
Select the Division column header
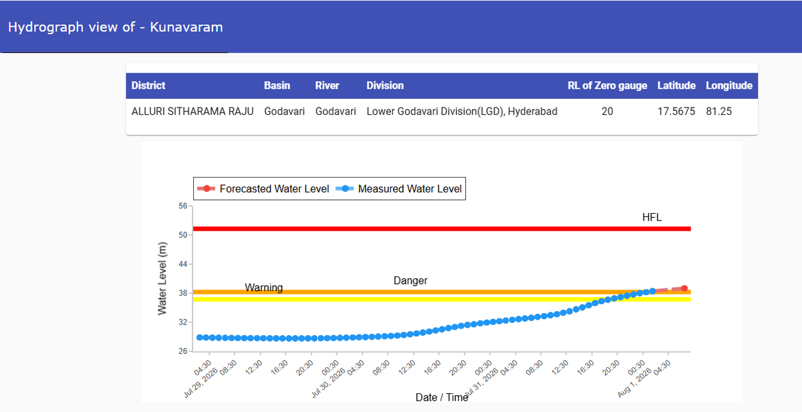pos(385,85)
